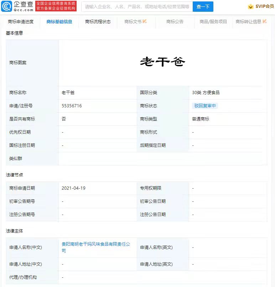Viewport: 275px width, 287px height.
Task: Select registration number 55356716
Action: (x=72, y=106)
